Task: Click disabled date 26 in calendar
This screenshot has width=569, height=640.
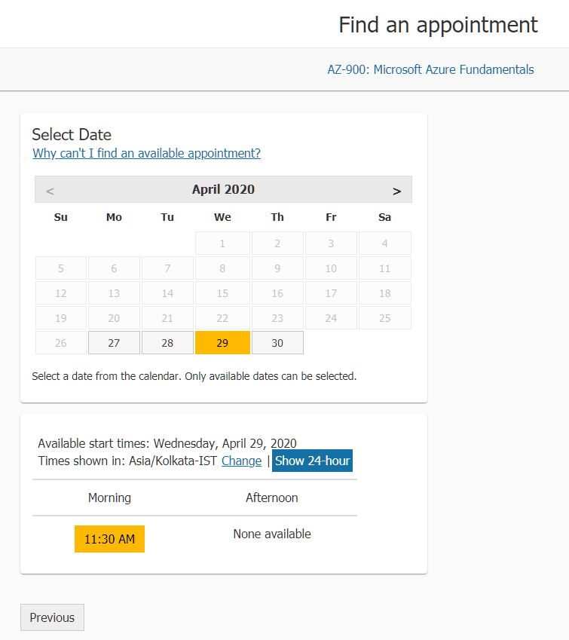Action: tap(61, 342)
